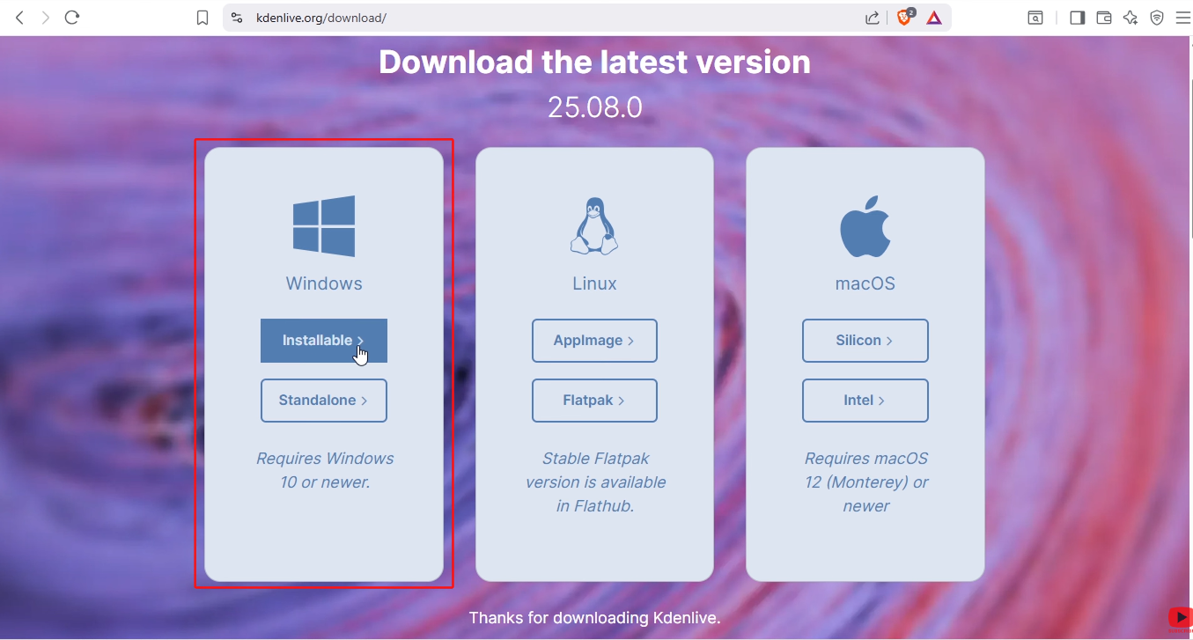Click the red play button at bottom right
The height and width of the screenshot is (640, 1193).
point(1180,617)
